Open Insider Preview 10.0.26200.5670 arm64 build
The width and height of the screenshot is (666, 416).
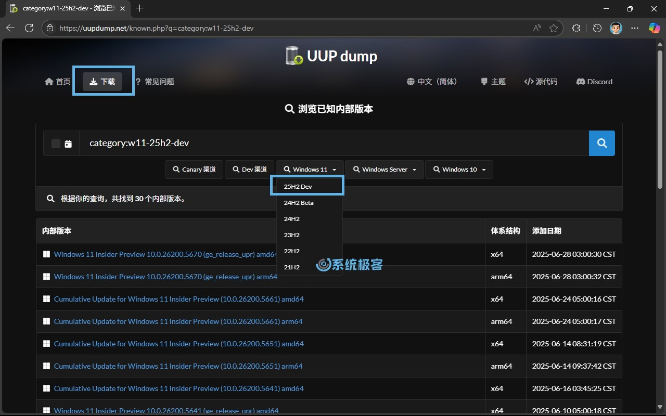click(165, 277)
